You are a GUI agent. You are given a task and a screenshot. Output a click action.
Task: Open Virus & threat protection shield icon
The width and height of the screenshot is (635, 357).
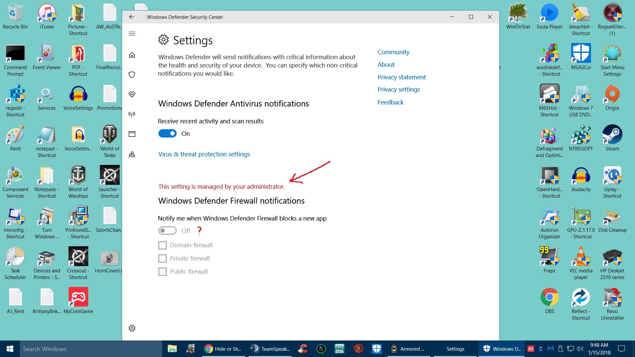point(132,75)
